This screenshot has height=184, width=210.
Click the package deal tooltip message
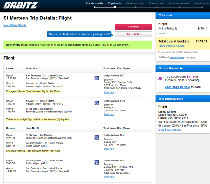pyautogui.click(x=79, y=34)
